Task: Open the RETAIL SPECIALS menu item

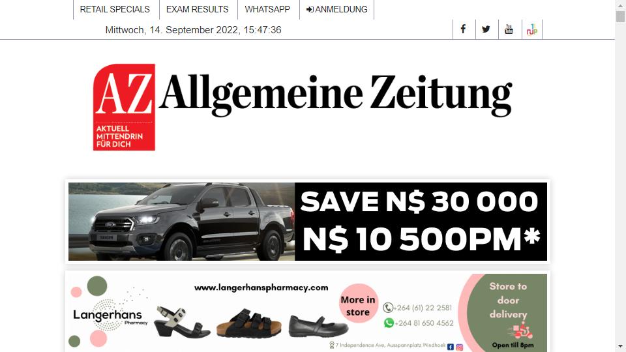Action: [115, 9]
